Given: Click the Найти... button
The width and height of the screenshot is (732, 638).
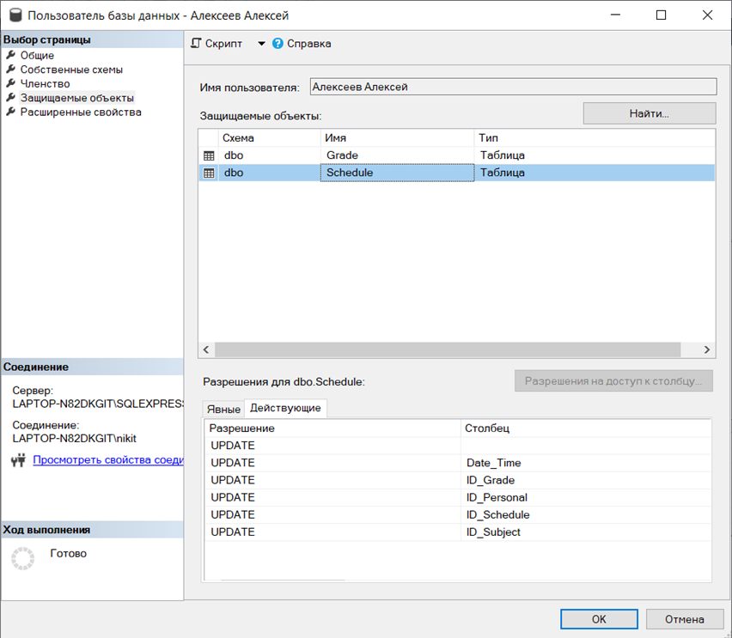Looking at the screenshot, I should (649, 113).
